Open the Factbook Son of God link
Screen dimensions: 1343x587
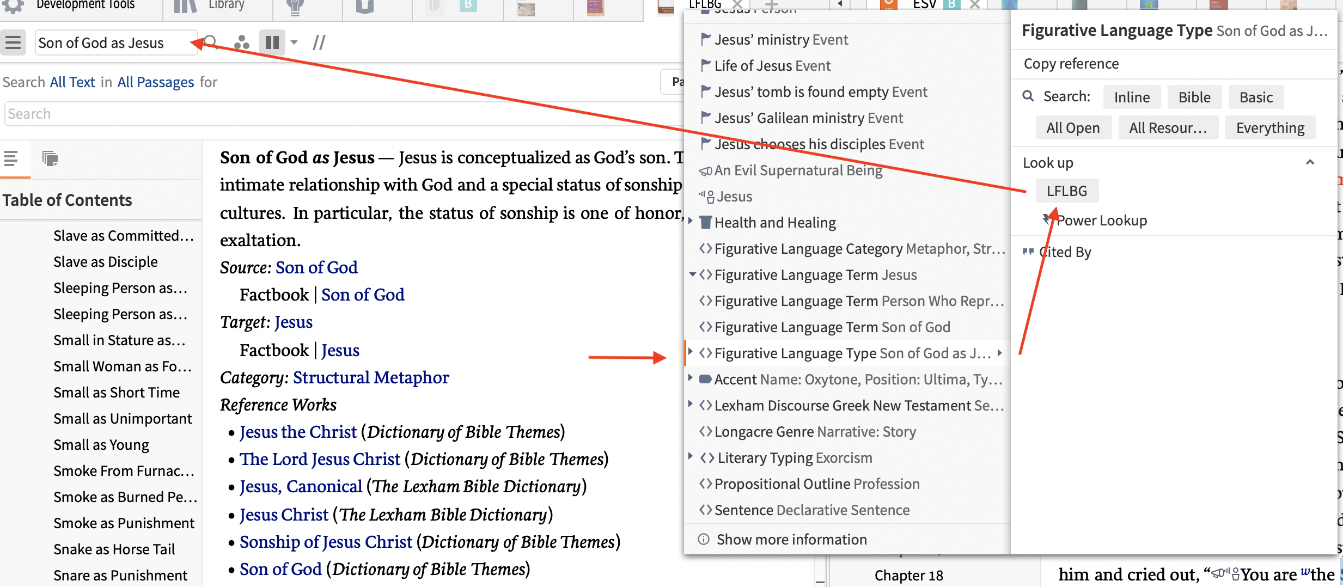363,295
